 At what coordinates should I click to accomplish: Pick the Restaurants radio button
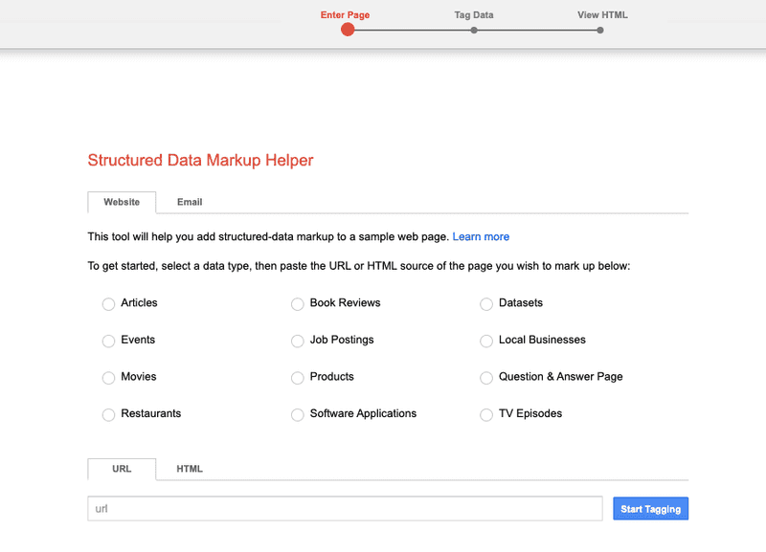point(108,414)
